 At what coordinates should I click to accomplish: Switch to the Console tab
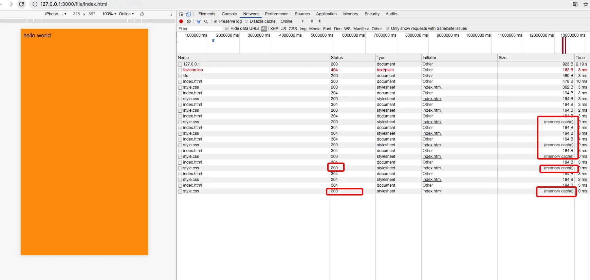(x=229, y=14)
